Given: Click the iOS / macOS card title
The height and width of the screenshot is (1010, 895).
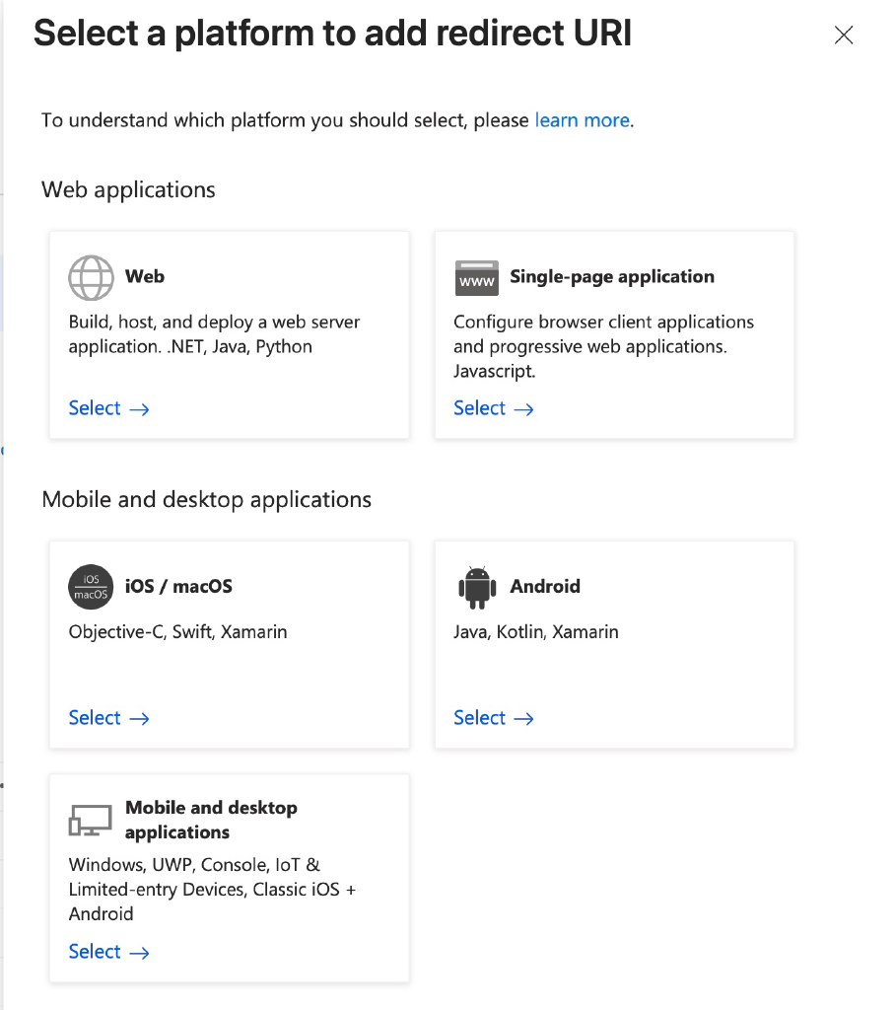Looking at the screenshot, I should tap(178, 586).
